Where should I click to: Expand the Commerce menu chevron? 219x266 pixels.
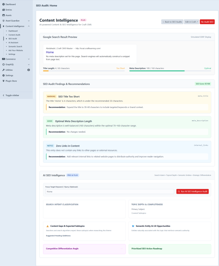tap(29, 59)
